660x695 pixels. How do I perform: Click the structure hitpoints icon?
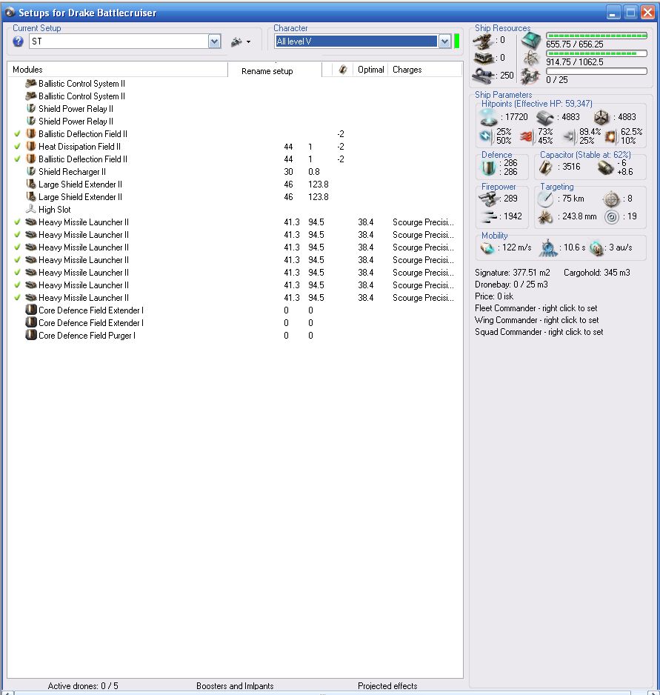point(602,118)
